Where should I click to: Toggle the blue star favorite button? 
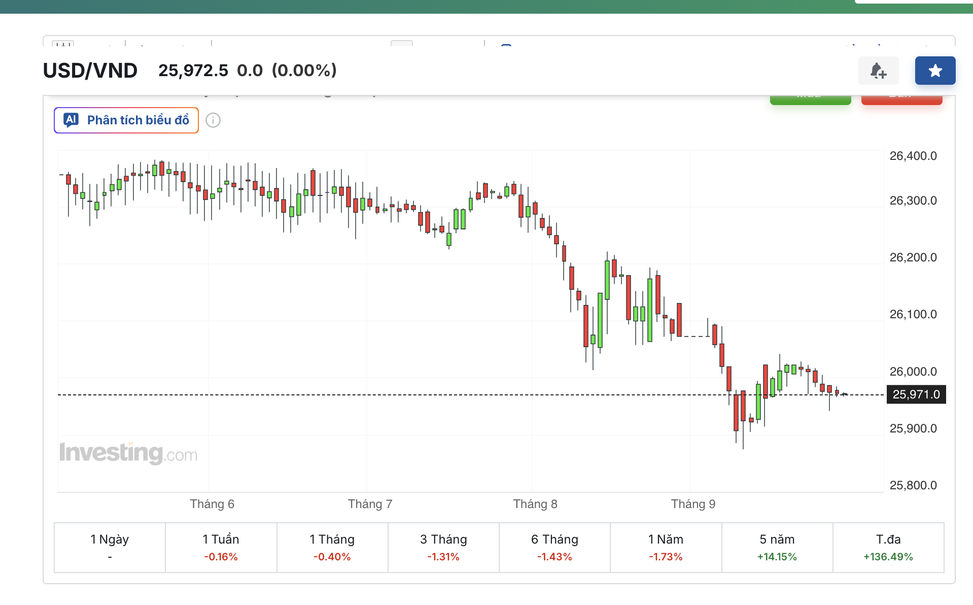click(x=935, y=71)
